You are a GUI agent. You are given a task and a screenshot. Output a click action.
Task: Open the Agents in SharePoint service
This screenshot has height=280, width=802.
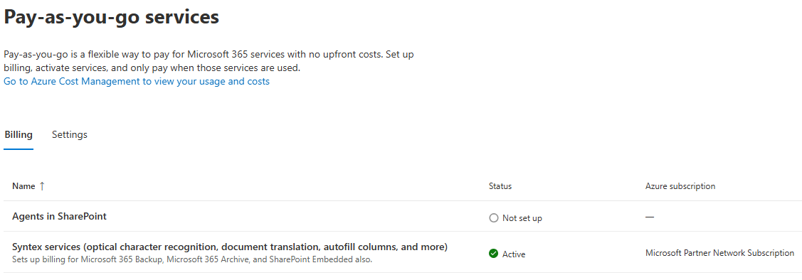[x=59, y=216]
